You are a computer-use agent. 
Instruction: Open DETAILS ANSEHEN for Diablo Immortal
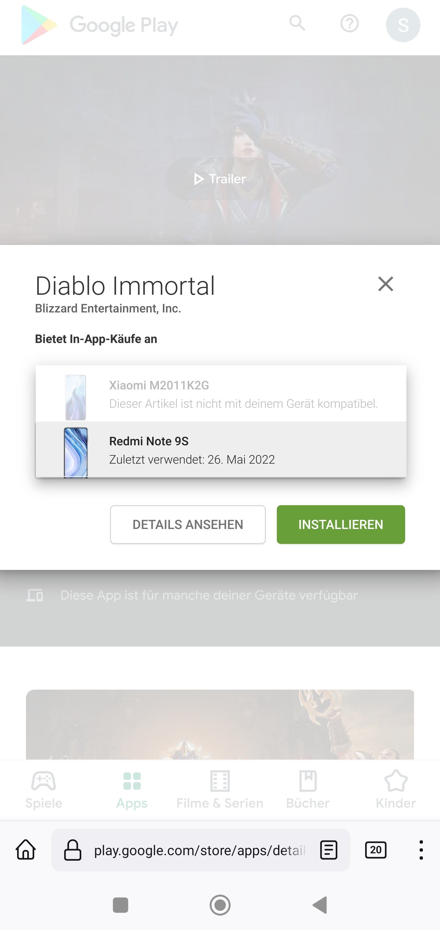click(188, 524)
